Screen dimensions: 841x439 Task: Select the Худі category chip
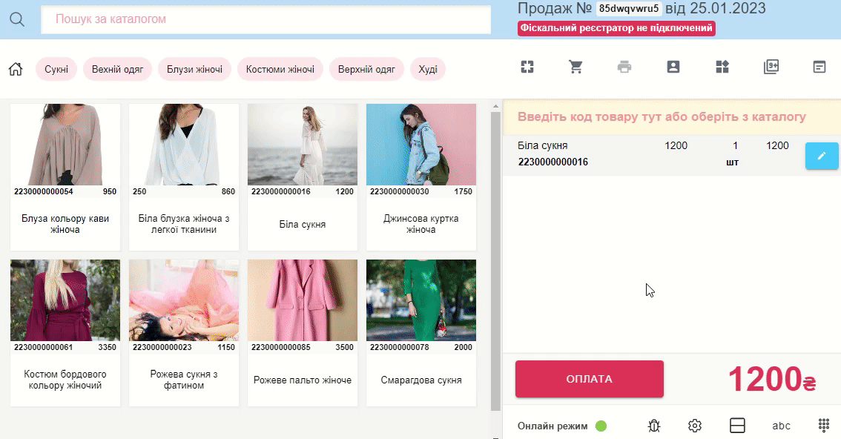click(428, 69)
